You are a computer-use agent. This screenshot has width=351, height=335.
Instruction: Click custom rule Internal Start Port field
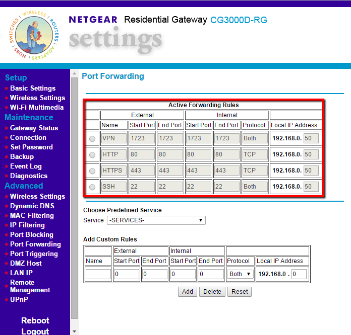[x=183, y=274]
